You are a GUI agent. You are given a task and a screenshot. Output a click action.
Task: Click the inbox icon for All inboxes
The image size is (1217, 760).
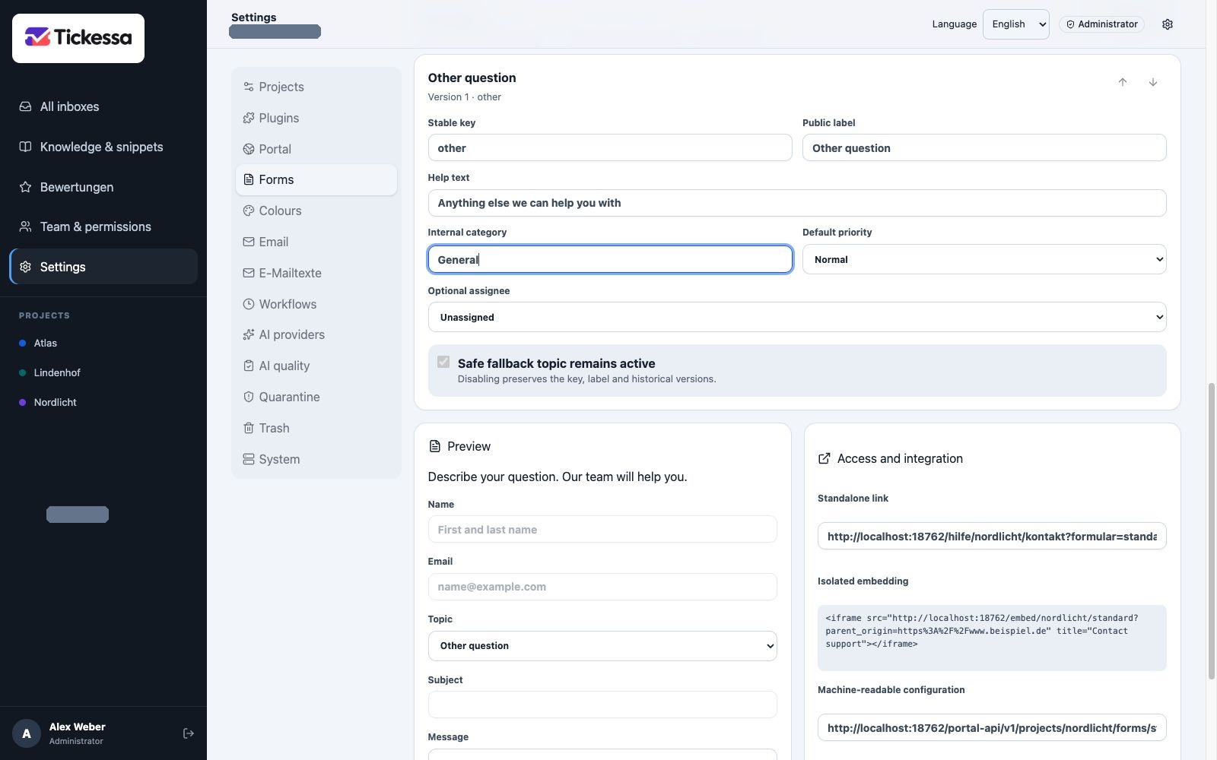click(x=25, y=106)
